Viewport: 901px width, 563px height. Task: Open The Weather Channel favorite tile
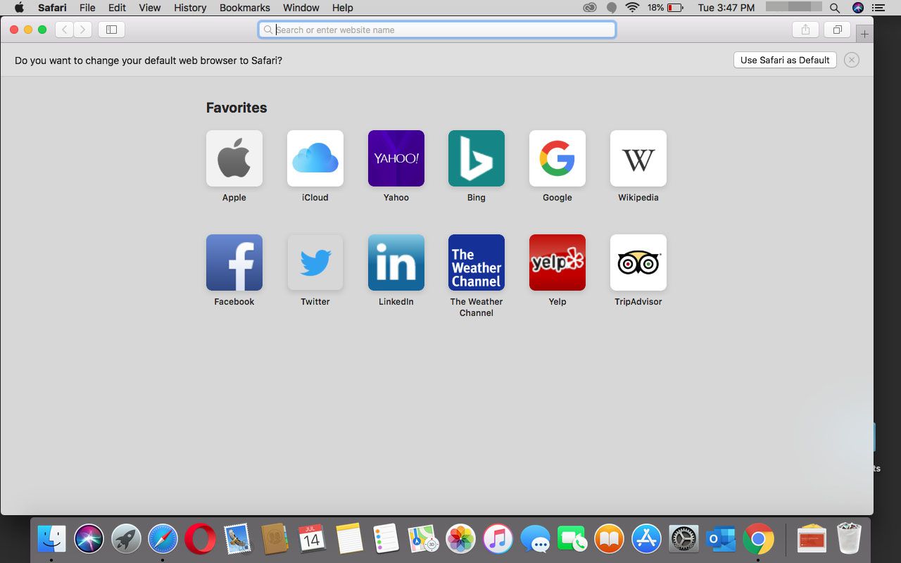(477, 262)
